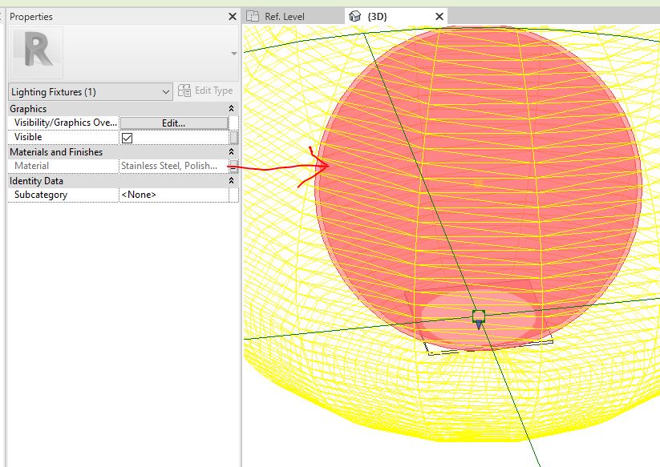The height and width of the screenshot is (467, 660).
Task: Select the Stainless Steel Polished material value
Action: (x=170, y=165)
